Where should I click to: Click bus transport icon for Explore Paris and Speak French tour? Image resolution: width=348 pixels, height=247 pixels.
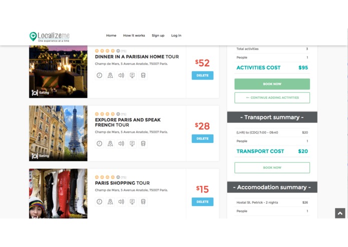click(143, 143)
